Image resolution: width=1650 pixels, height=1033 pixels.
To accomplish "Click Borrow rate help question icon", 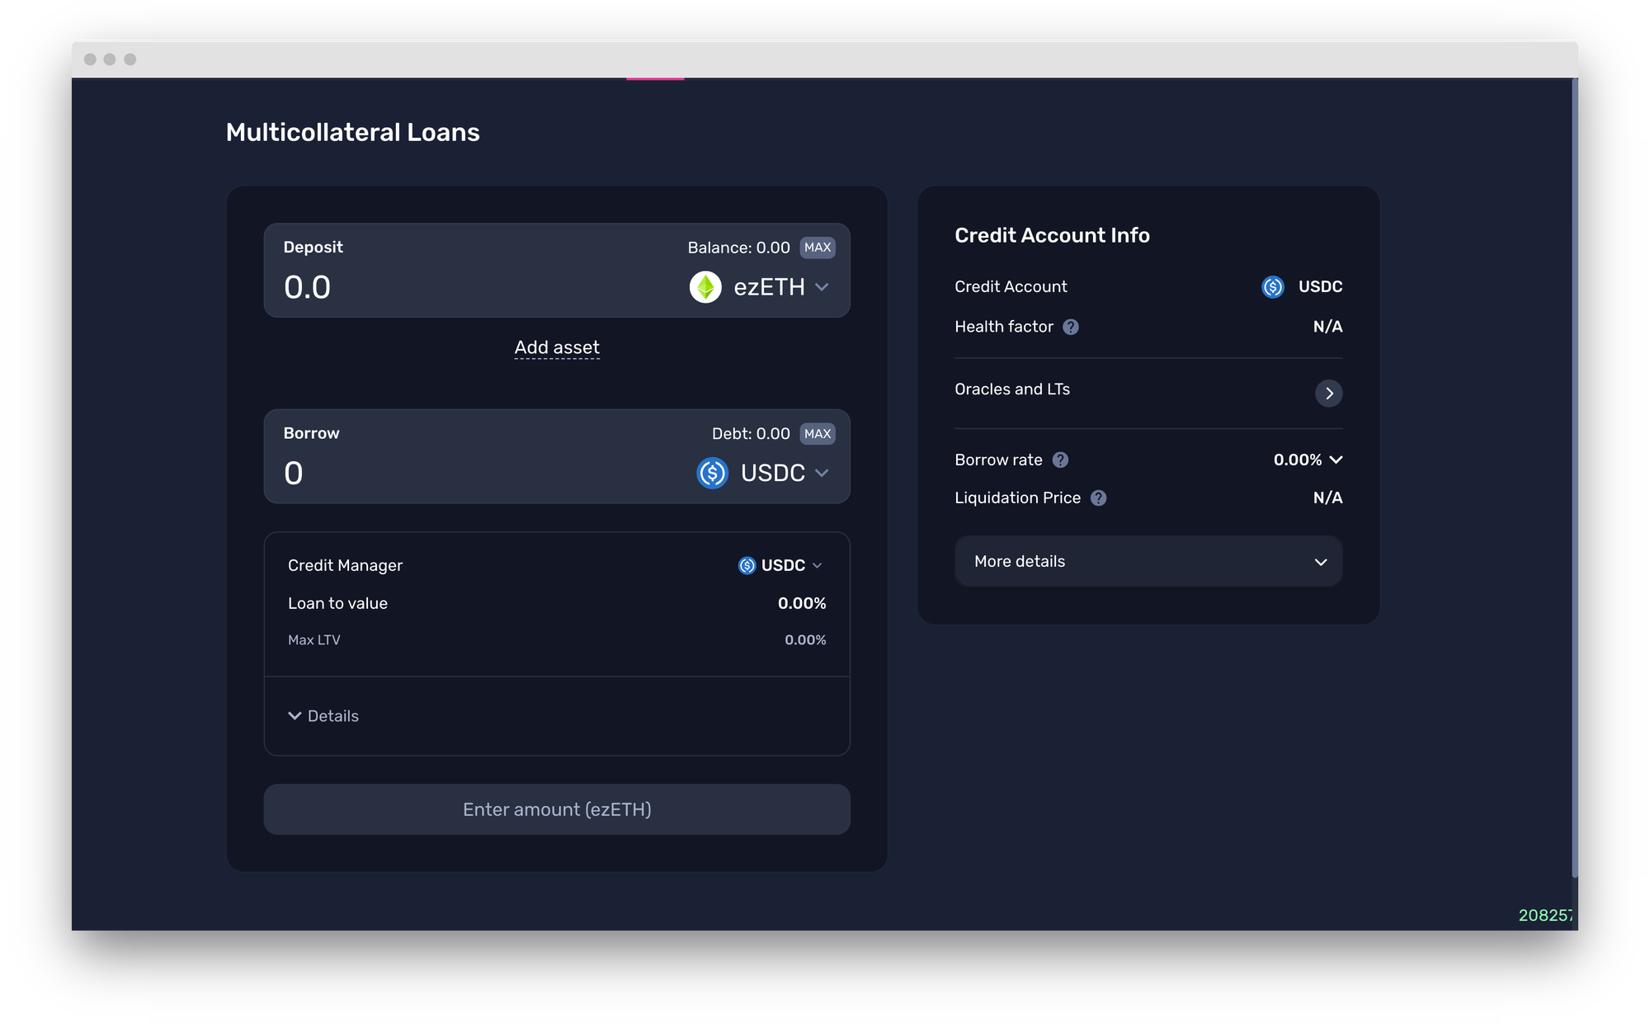I will (x=1061, y=460).
